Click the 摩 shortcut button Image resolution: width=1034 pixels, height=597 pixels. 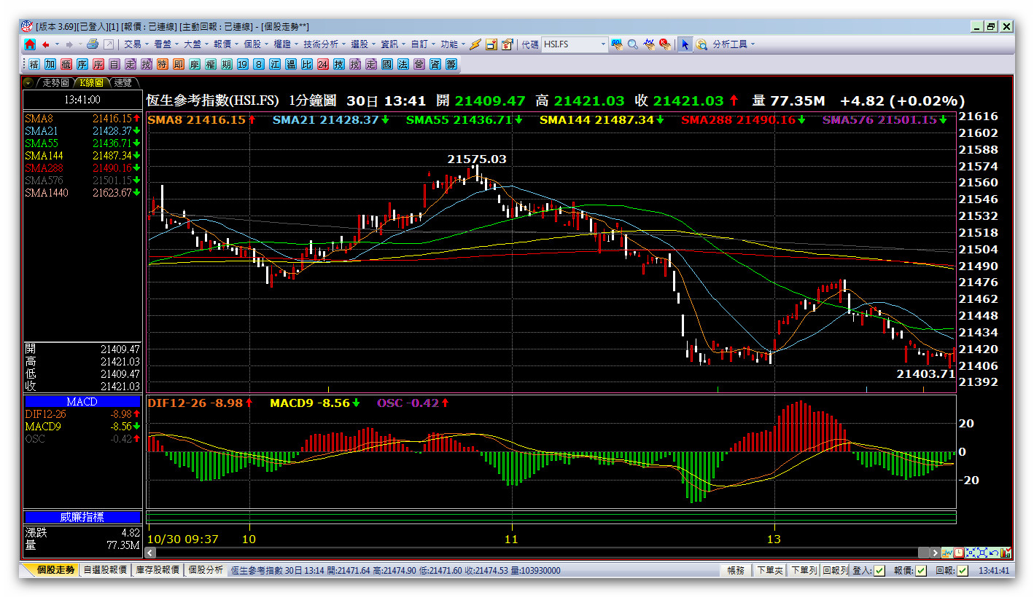(x=194, y=64)
